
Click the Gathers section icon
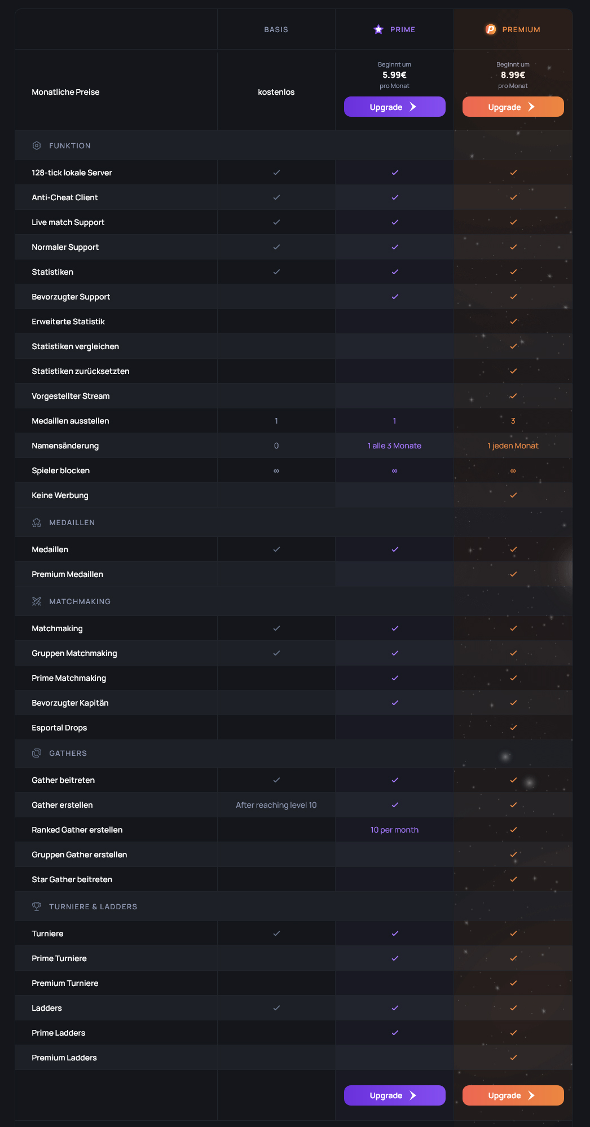coord(37,753)
